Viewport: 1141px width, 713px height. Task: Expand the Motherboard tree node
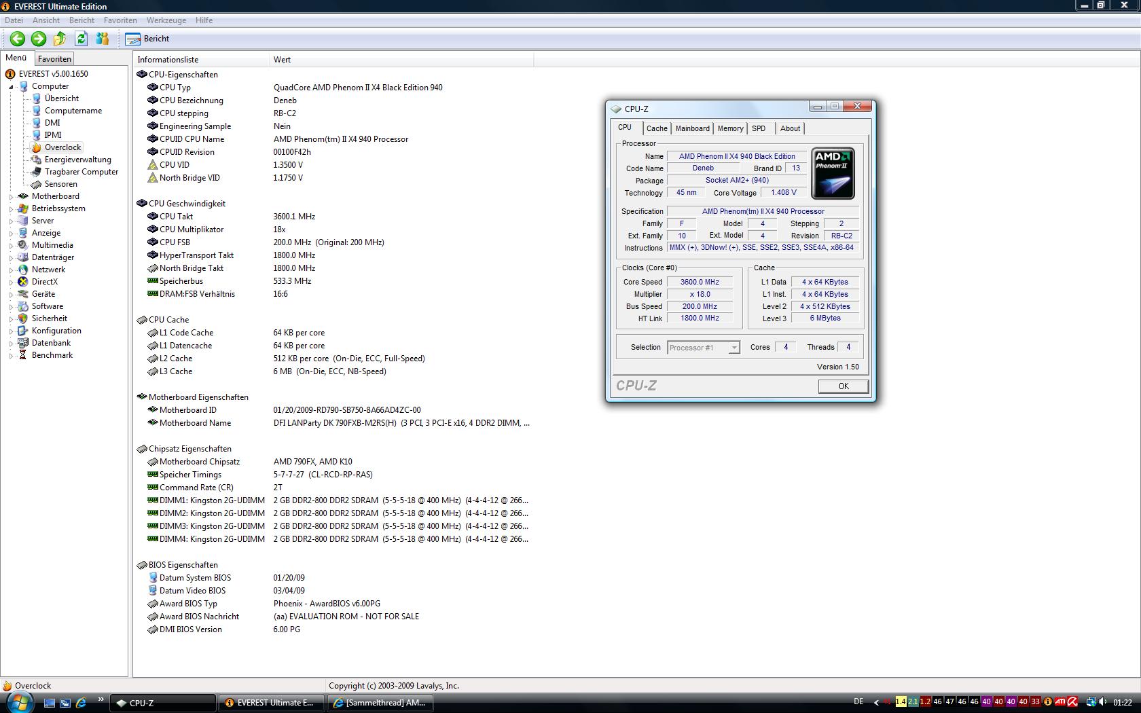click(11, 197)
